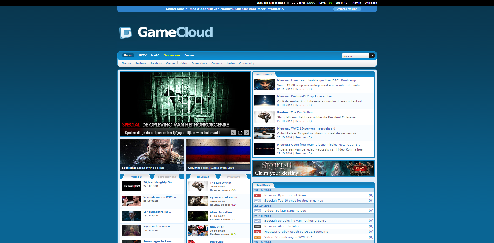This screenshot has height=243, width=494.
Task: Open the Forum menu item
Action: (189, 55)
